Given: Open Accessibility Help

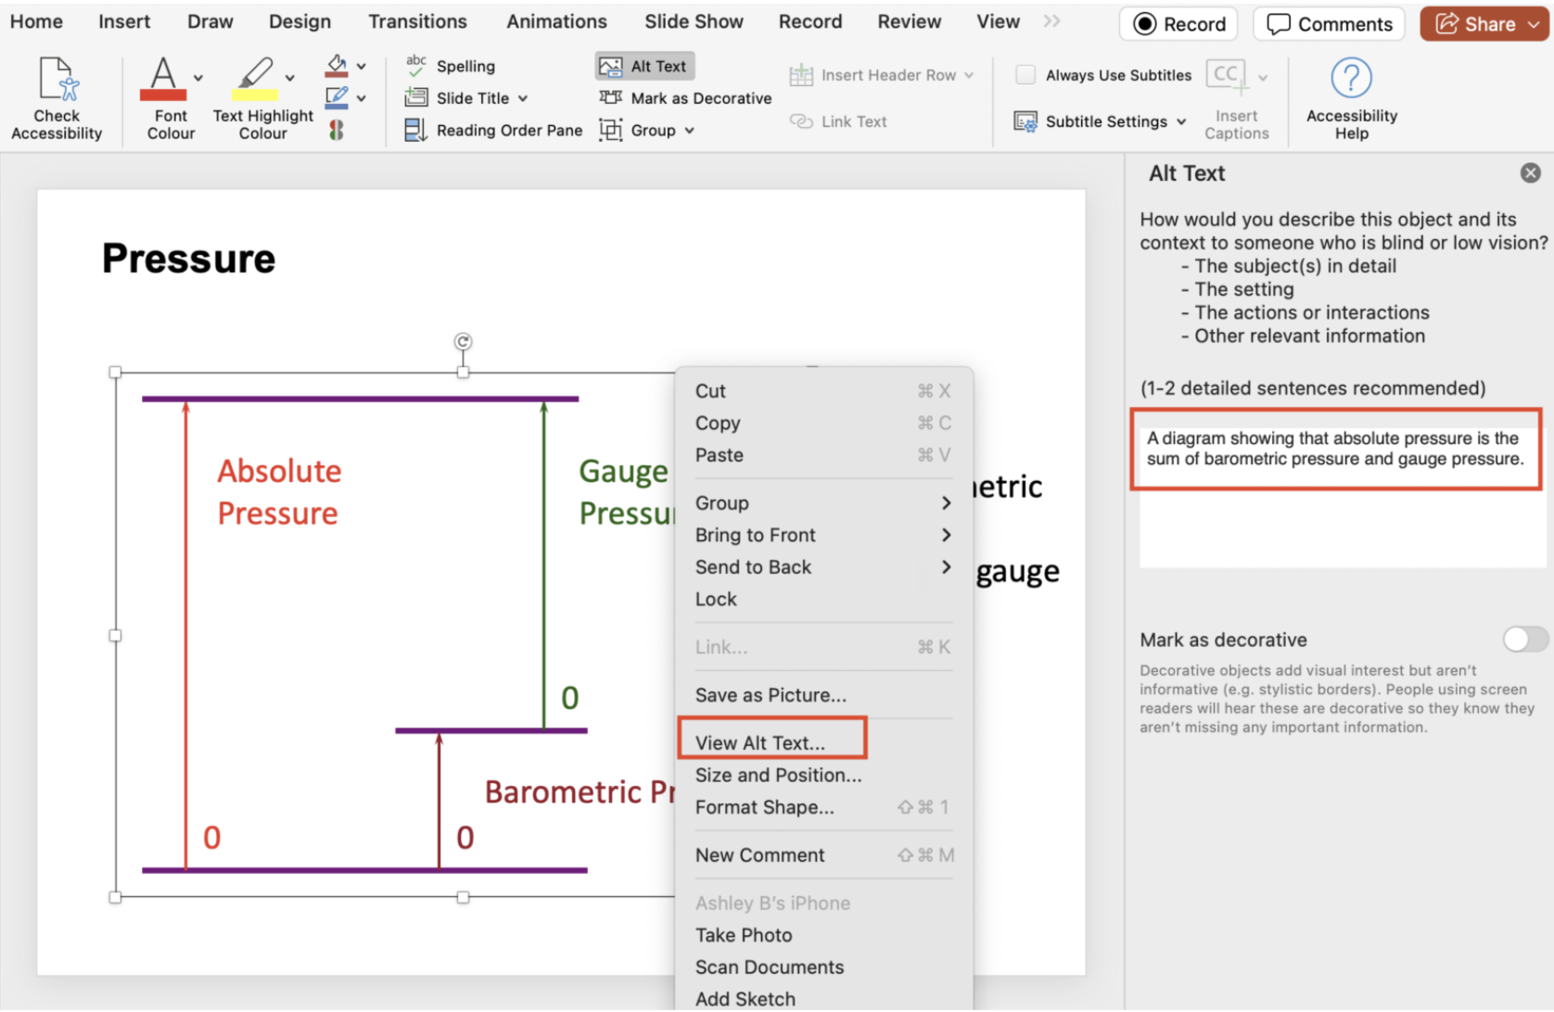Looking at the screenshot, I should click(1351, 97).
